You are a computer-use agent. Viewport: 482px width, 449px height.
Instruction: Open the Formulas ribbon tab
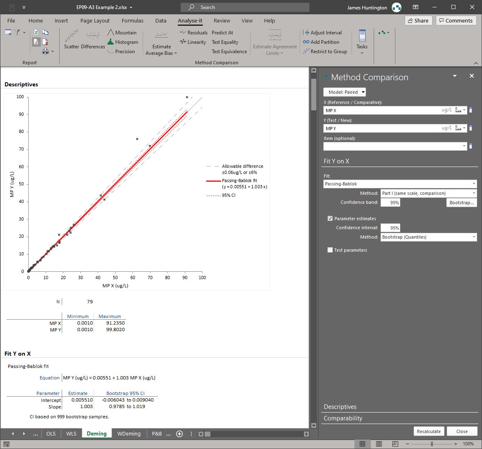[132, 21]
